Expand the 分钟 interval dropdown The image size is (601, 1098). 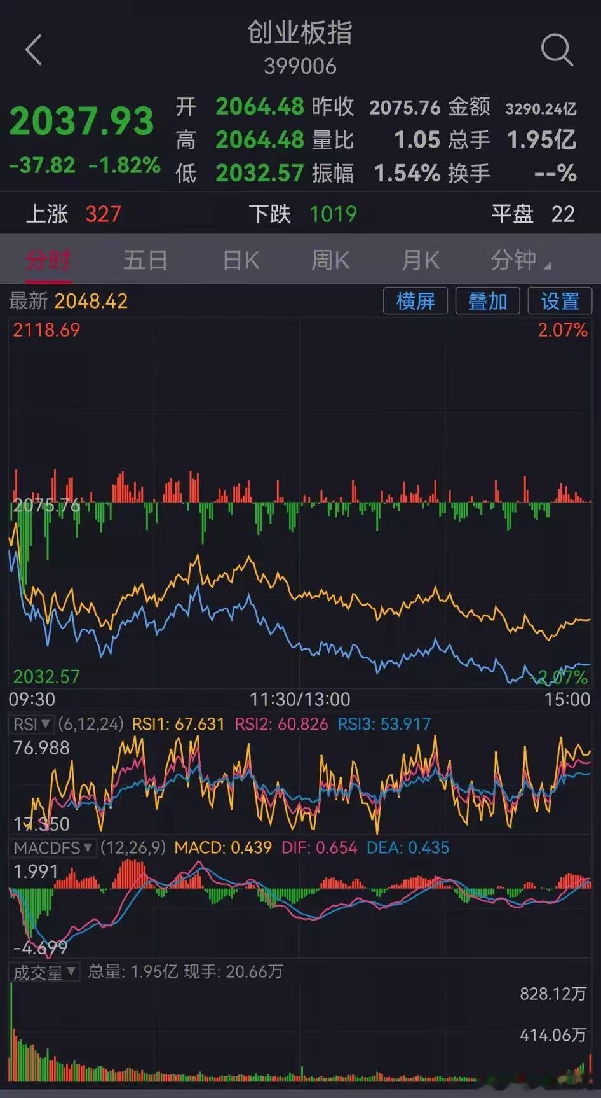pyautogui.click(x=520, y=260)
